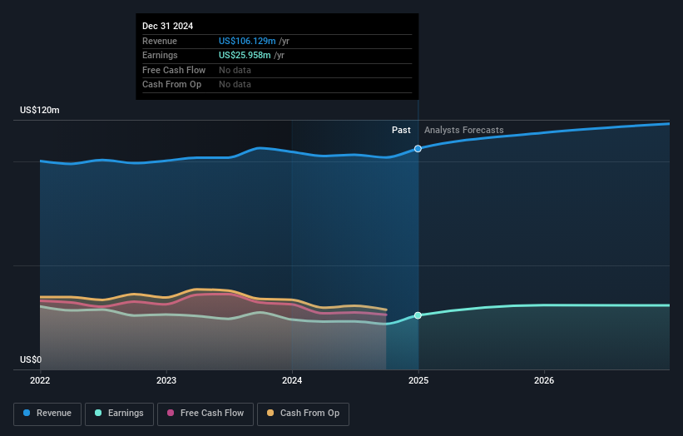
Task: Click the US$0 y-axis label
Action: (31, 359)
